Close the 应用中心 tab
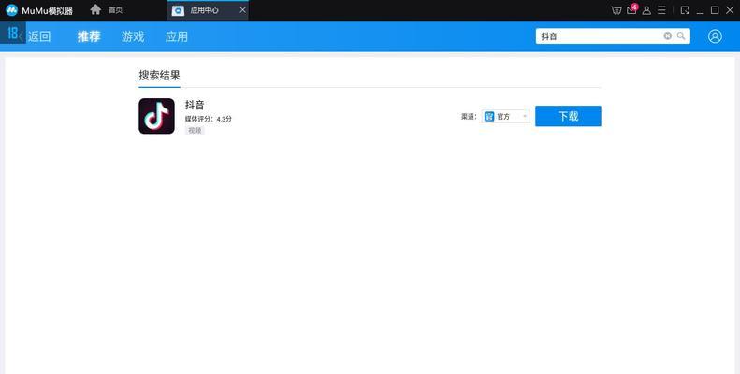Viewport: 740px width, 374px height. click(242, 10)
